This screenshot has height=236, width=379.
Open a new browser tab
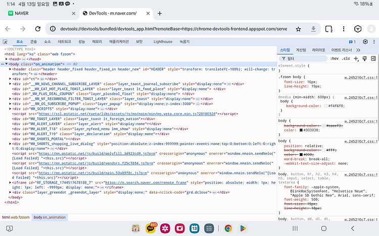[x=160, y=14]
